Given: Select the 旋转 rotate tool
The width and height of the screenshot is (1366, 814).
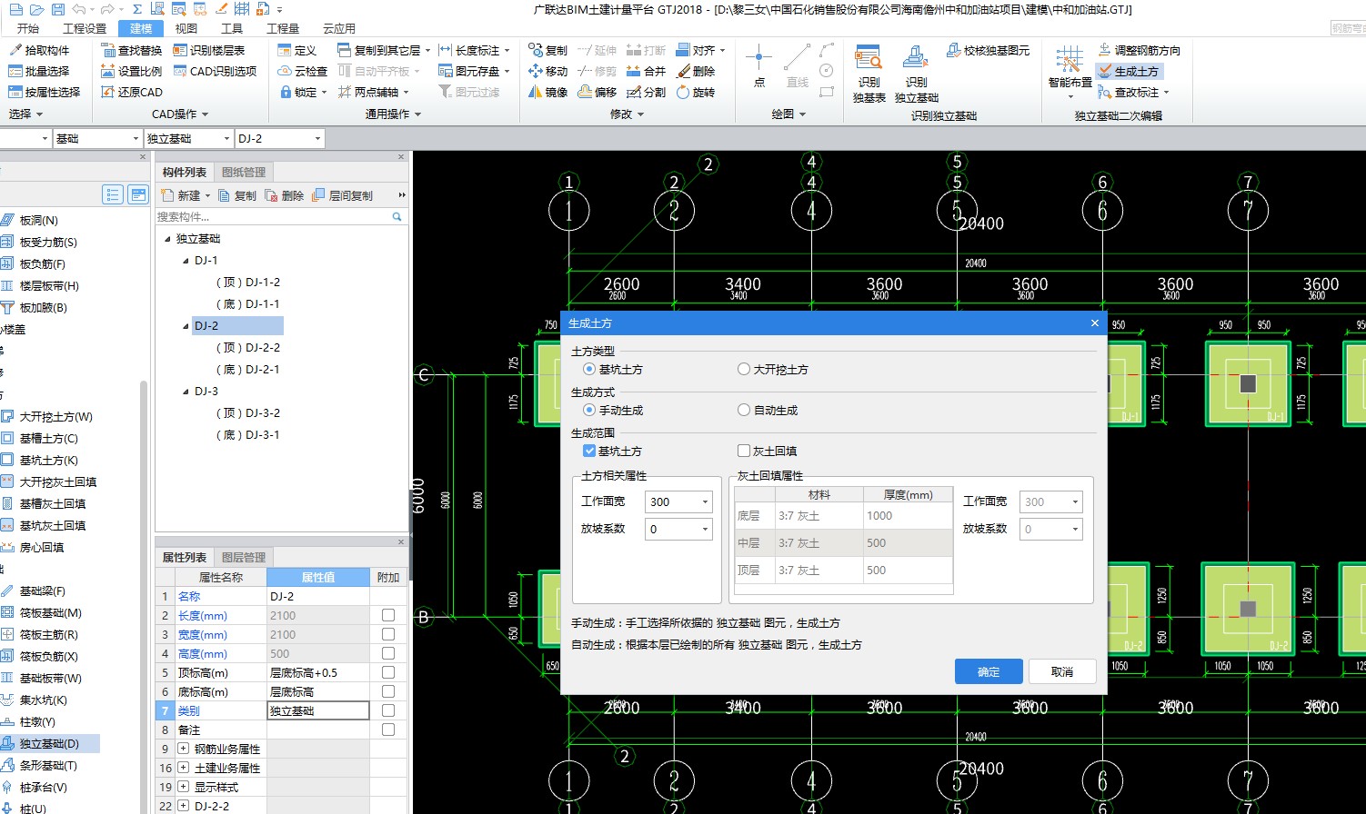Looking at the screenshot, I should pos(696,92).
